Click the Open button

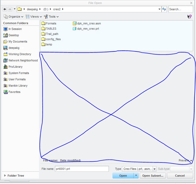123,176
